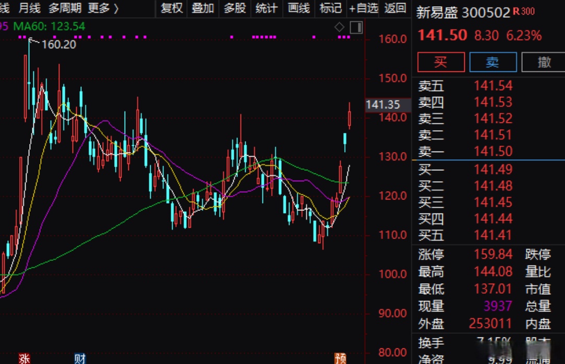Add stock with +自选 button
The image size is (565, 364).
[363, 8]
